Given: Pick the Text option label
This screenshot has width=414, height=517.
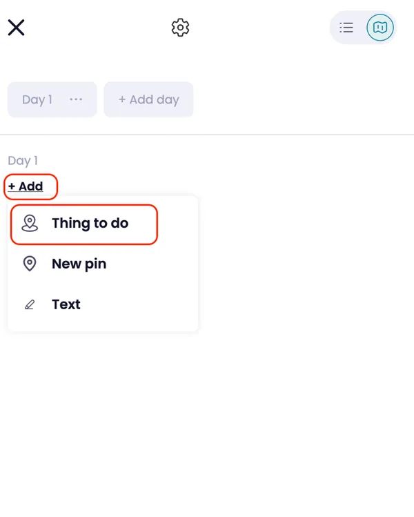Looking at the screenshot, I should click(x=66, y=304).
